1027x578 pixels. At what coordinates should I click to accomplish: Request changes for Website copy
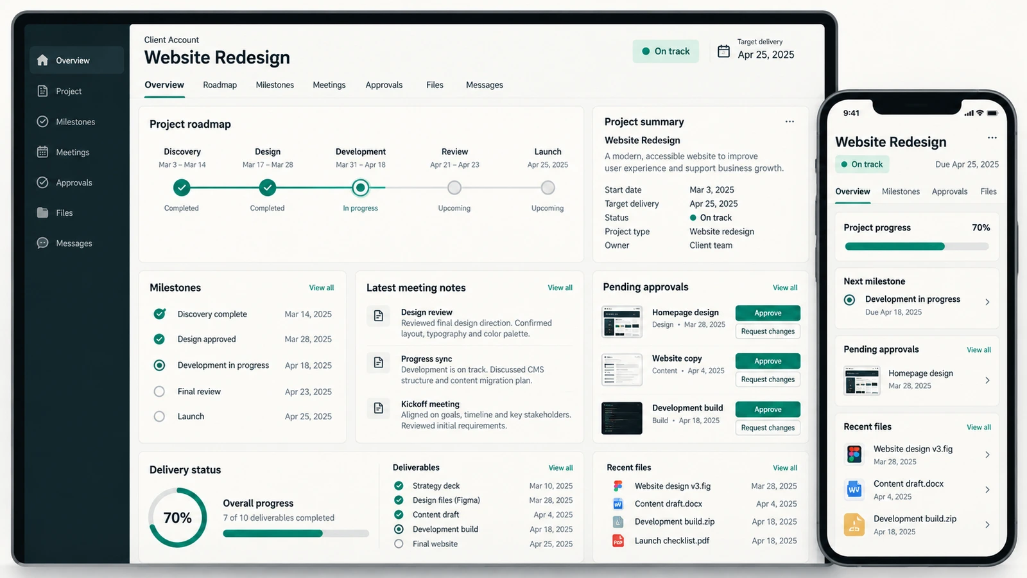click(768, 380)
